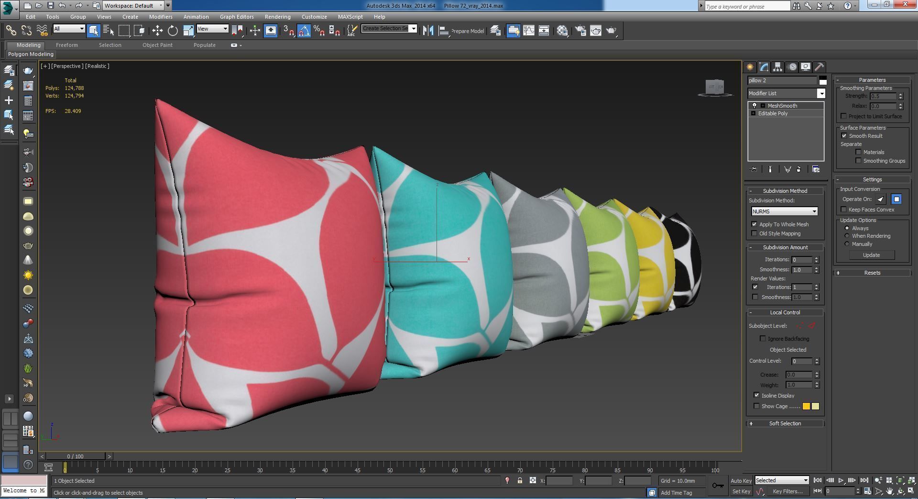Open the Motion panel tab
The width and height of the screenshot is (918, 499).
click(x=792, y=67)
